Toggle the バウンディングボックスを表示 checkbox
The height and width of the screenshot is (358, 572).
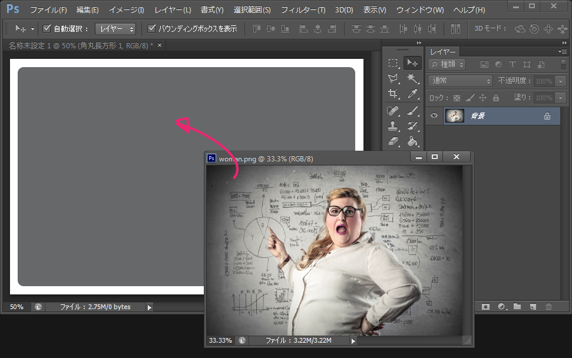tap(151, 29)
